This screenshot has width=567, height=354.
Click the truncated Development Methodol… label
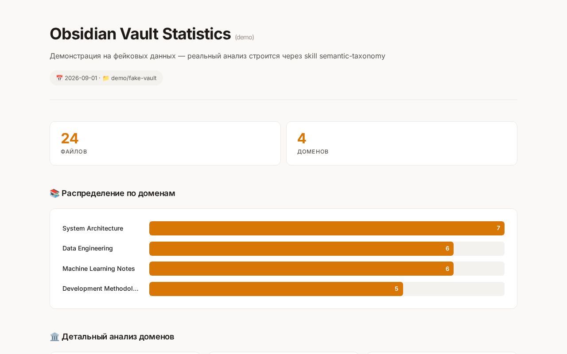click(101, 289)
